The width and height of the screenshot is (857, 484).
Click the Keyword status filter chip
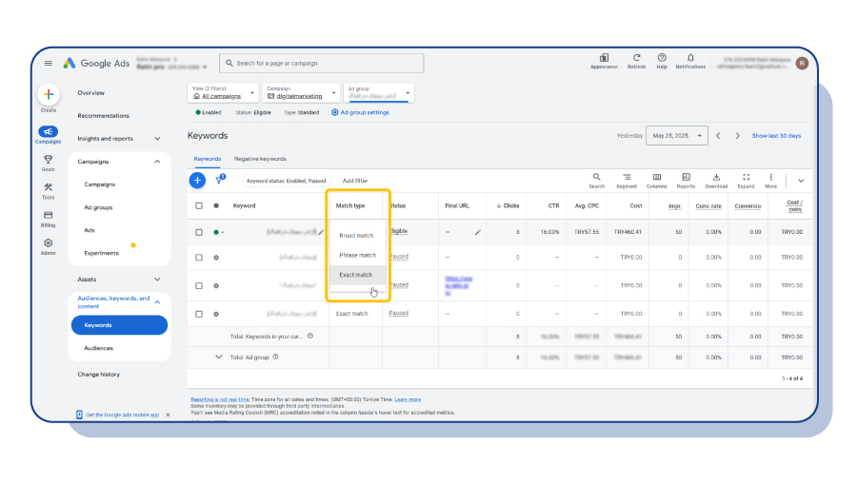tap(286, 181)
